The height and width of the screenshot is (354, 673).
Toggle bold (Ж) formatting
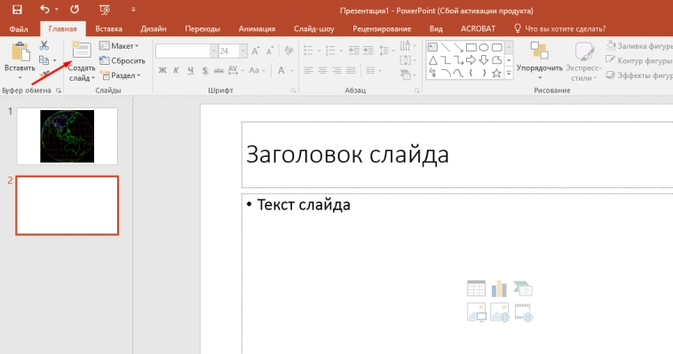pos(162,70)
